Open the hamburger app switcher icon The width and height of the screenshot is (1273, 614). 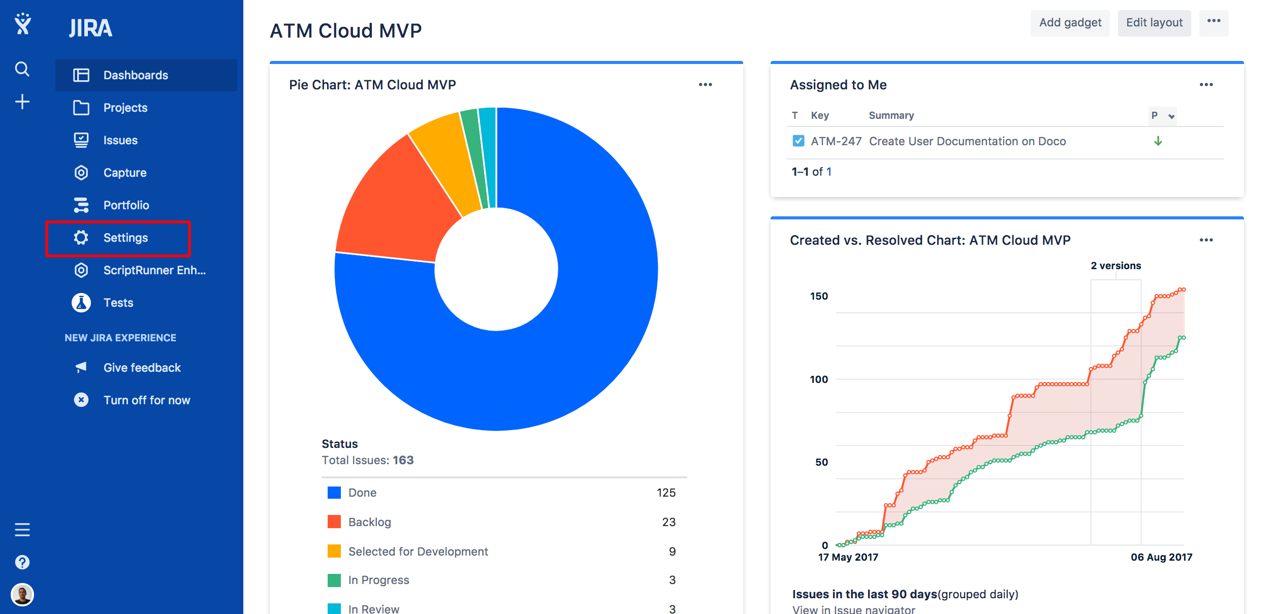22,530
